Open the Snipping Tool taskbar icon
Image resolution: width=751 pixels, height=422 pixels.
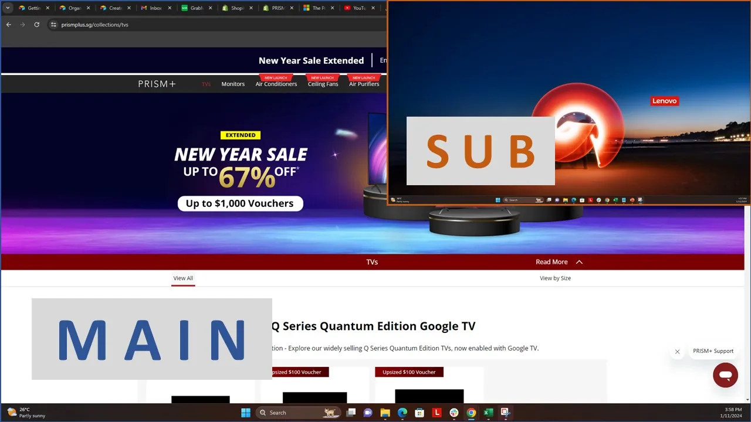[x=505, y=413]
